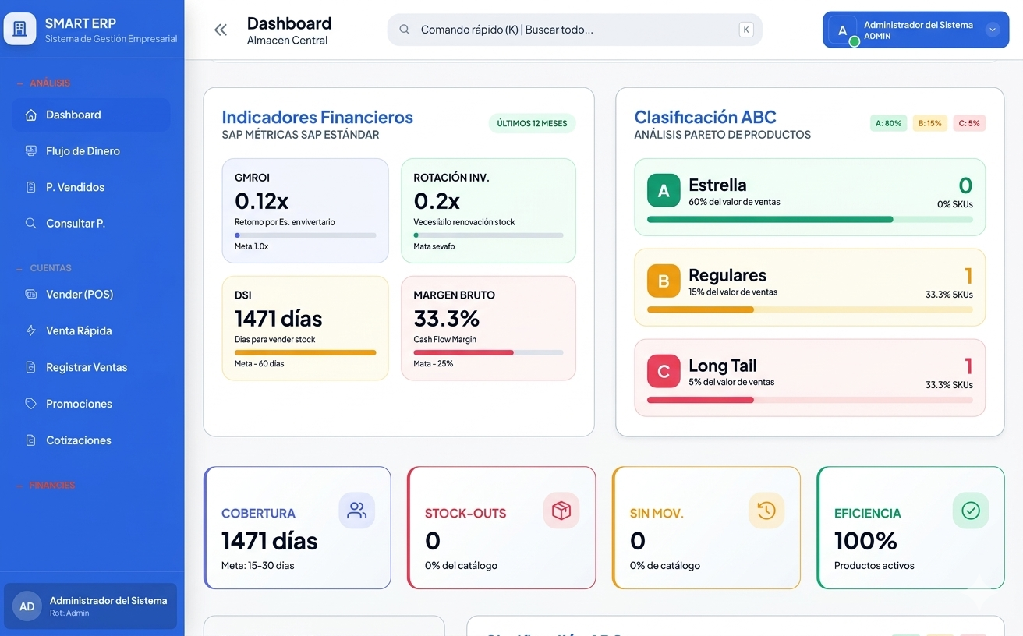Click the Flujo de Dinero icon
1023x636 pixels.
31,151
